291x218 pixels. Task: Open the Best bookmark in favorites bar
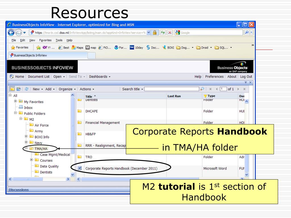point(64,48)
